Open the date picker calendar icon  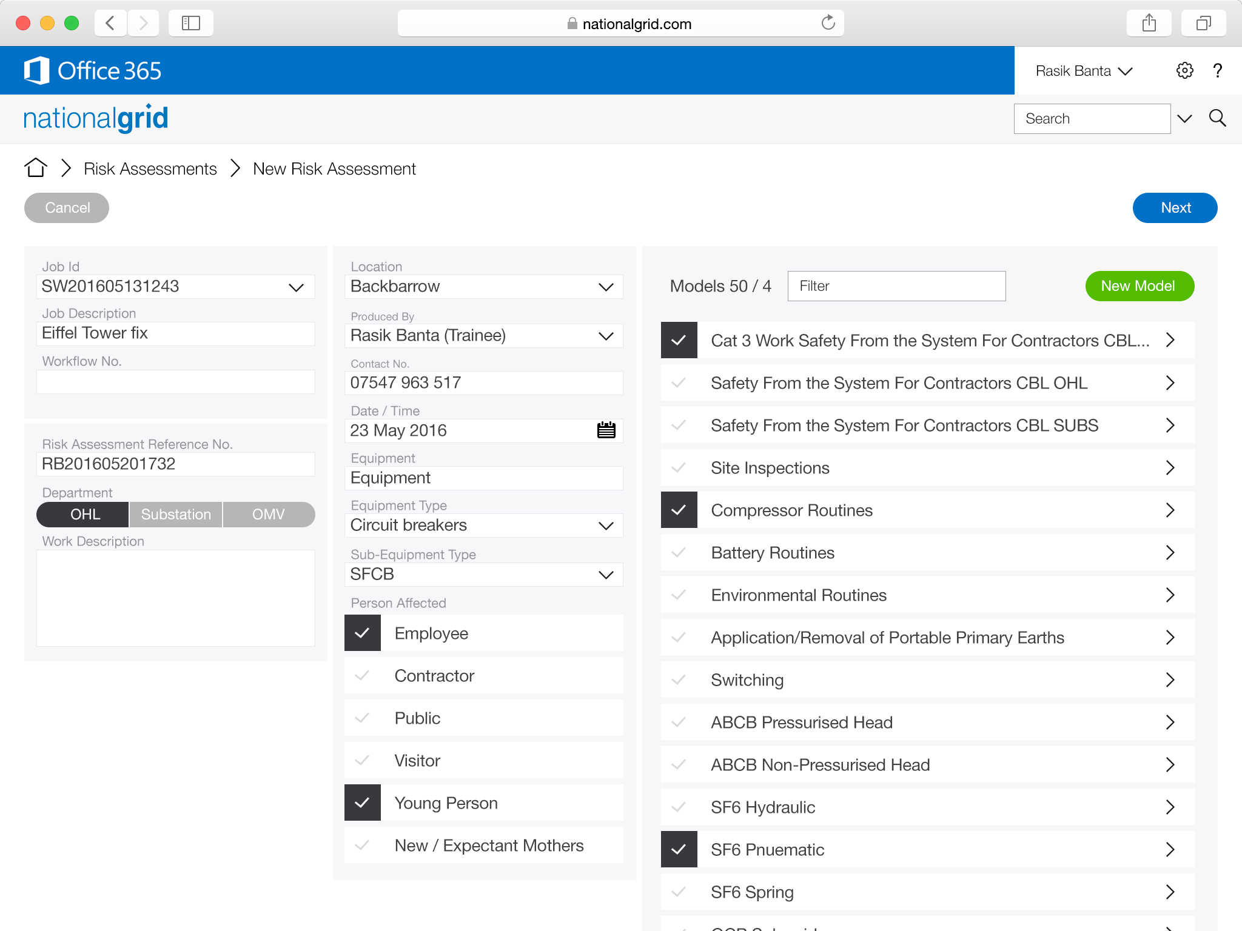point(606,430)
